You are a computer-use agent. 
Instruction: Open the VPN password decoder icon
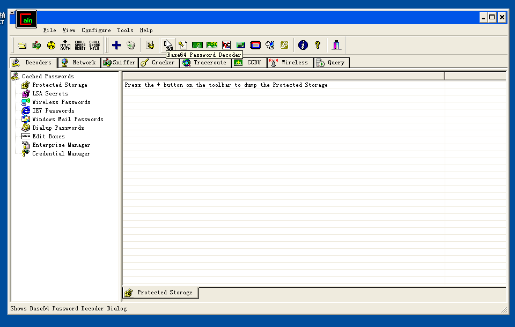click(x=212, y=46)
